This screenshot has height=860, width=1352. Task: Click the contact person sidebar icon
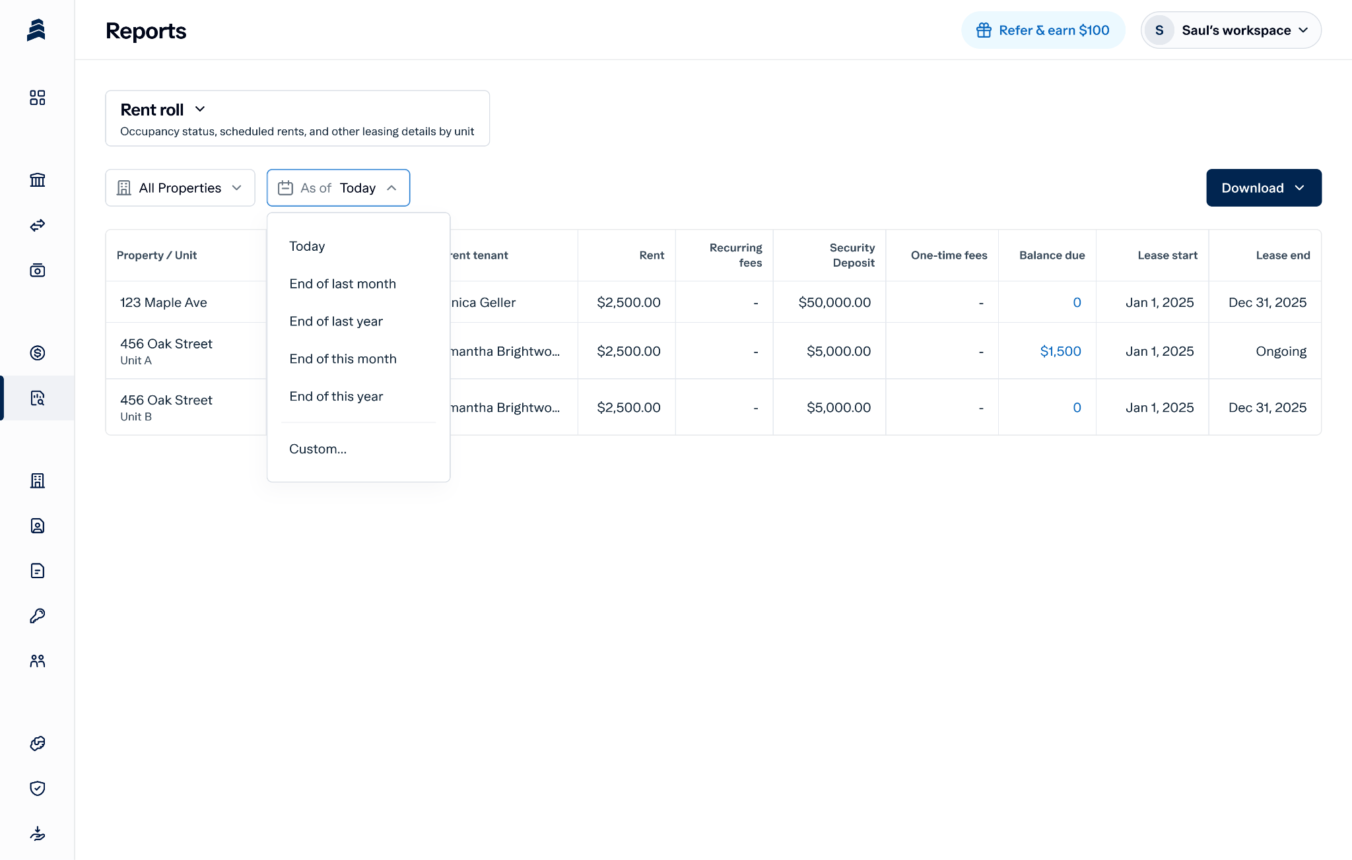[x=38, y=525]
